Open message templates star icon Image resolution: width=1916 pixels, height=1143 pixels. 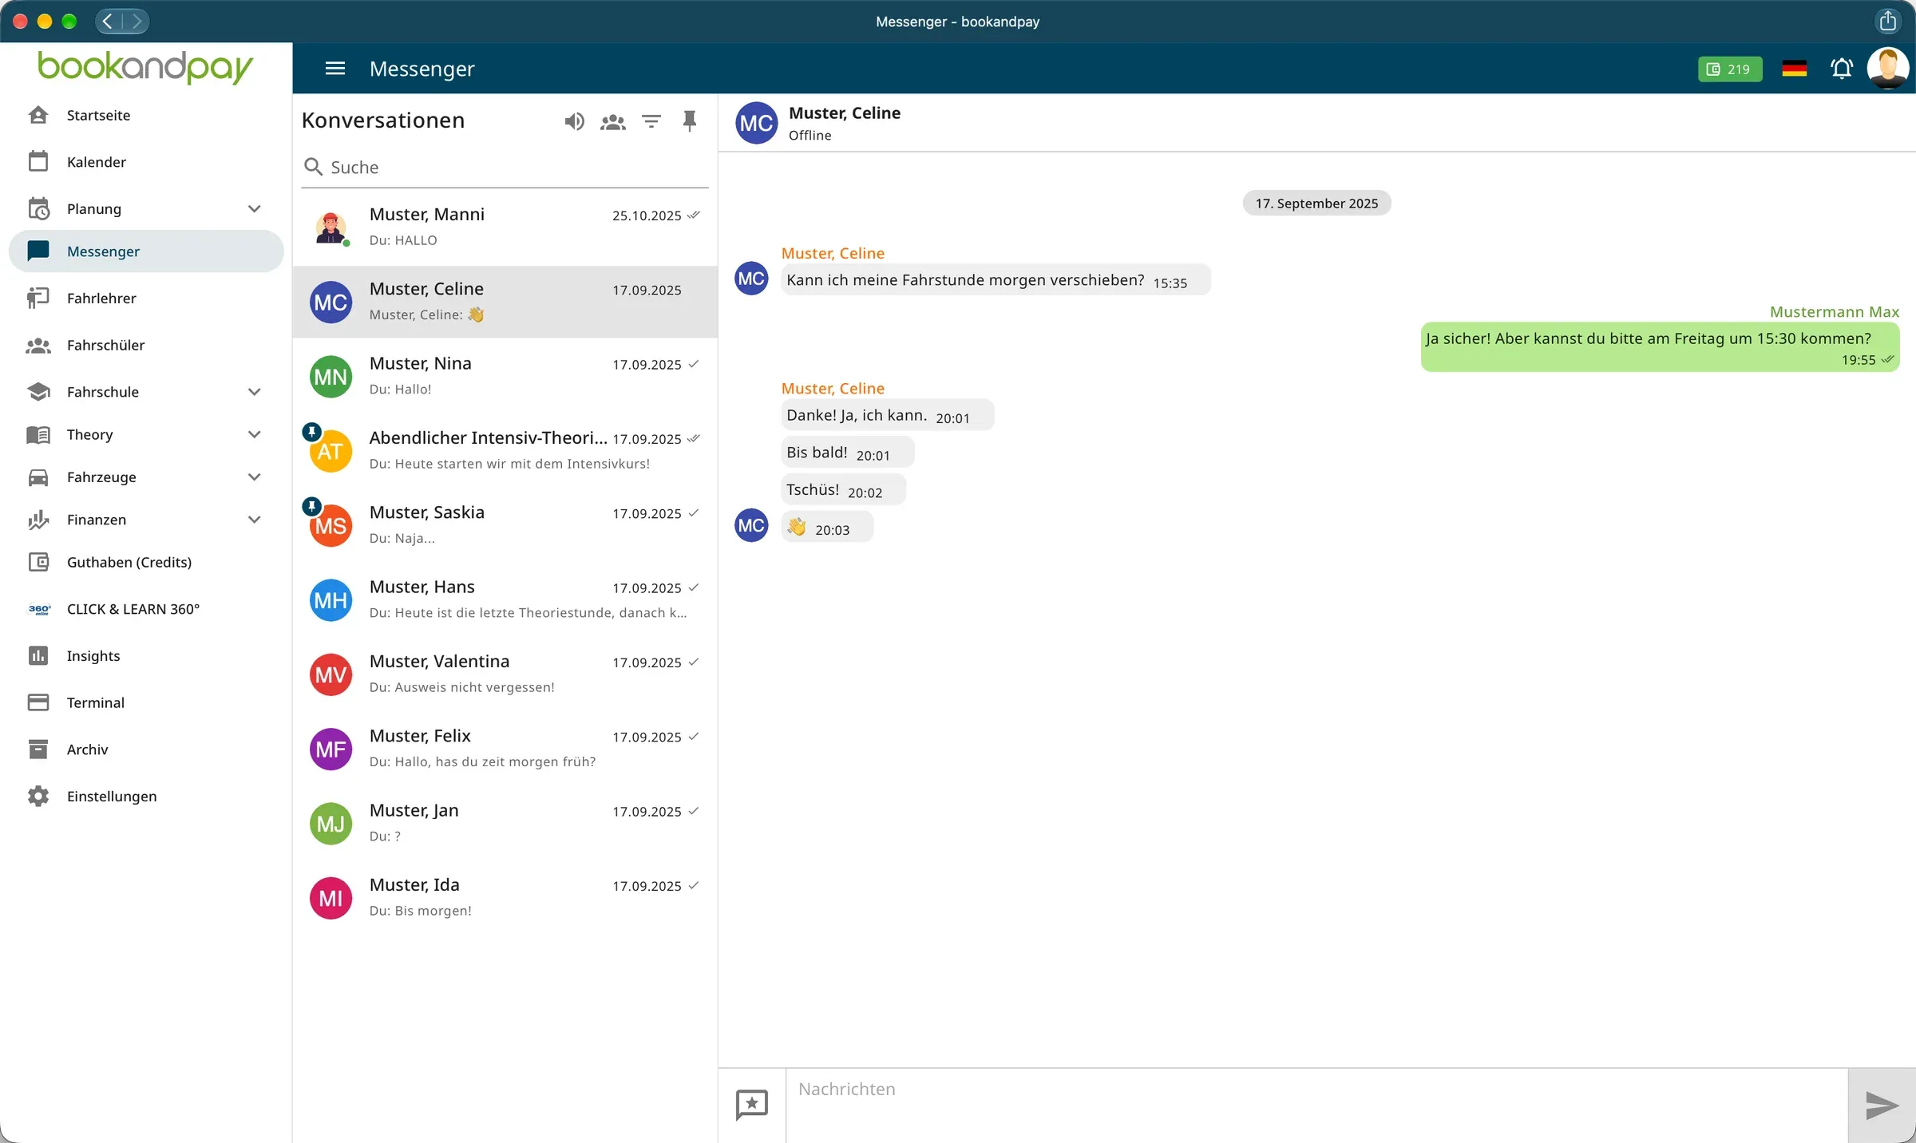(x=751, y=1105)
